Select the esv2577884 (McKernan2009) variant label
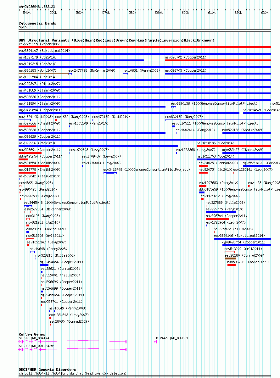This screenshot has width=280, height=378. [48, 209]
